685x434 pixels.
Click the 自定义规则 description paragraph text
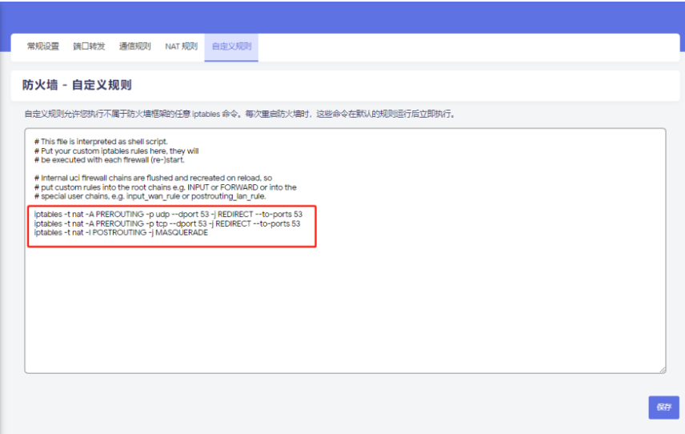pos(240,114)
